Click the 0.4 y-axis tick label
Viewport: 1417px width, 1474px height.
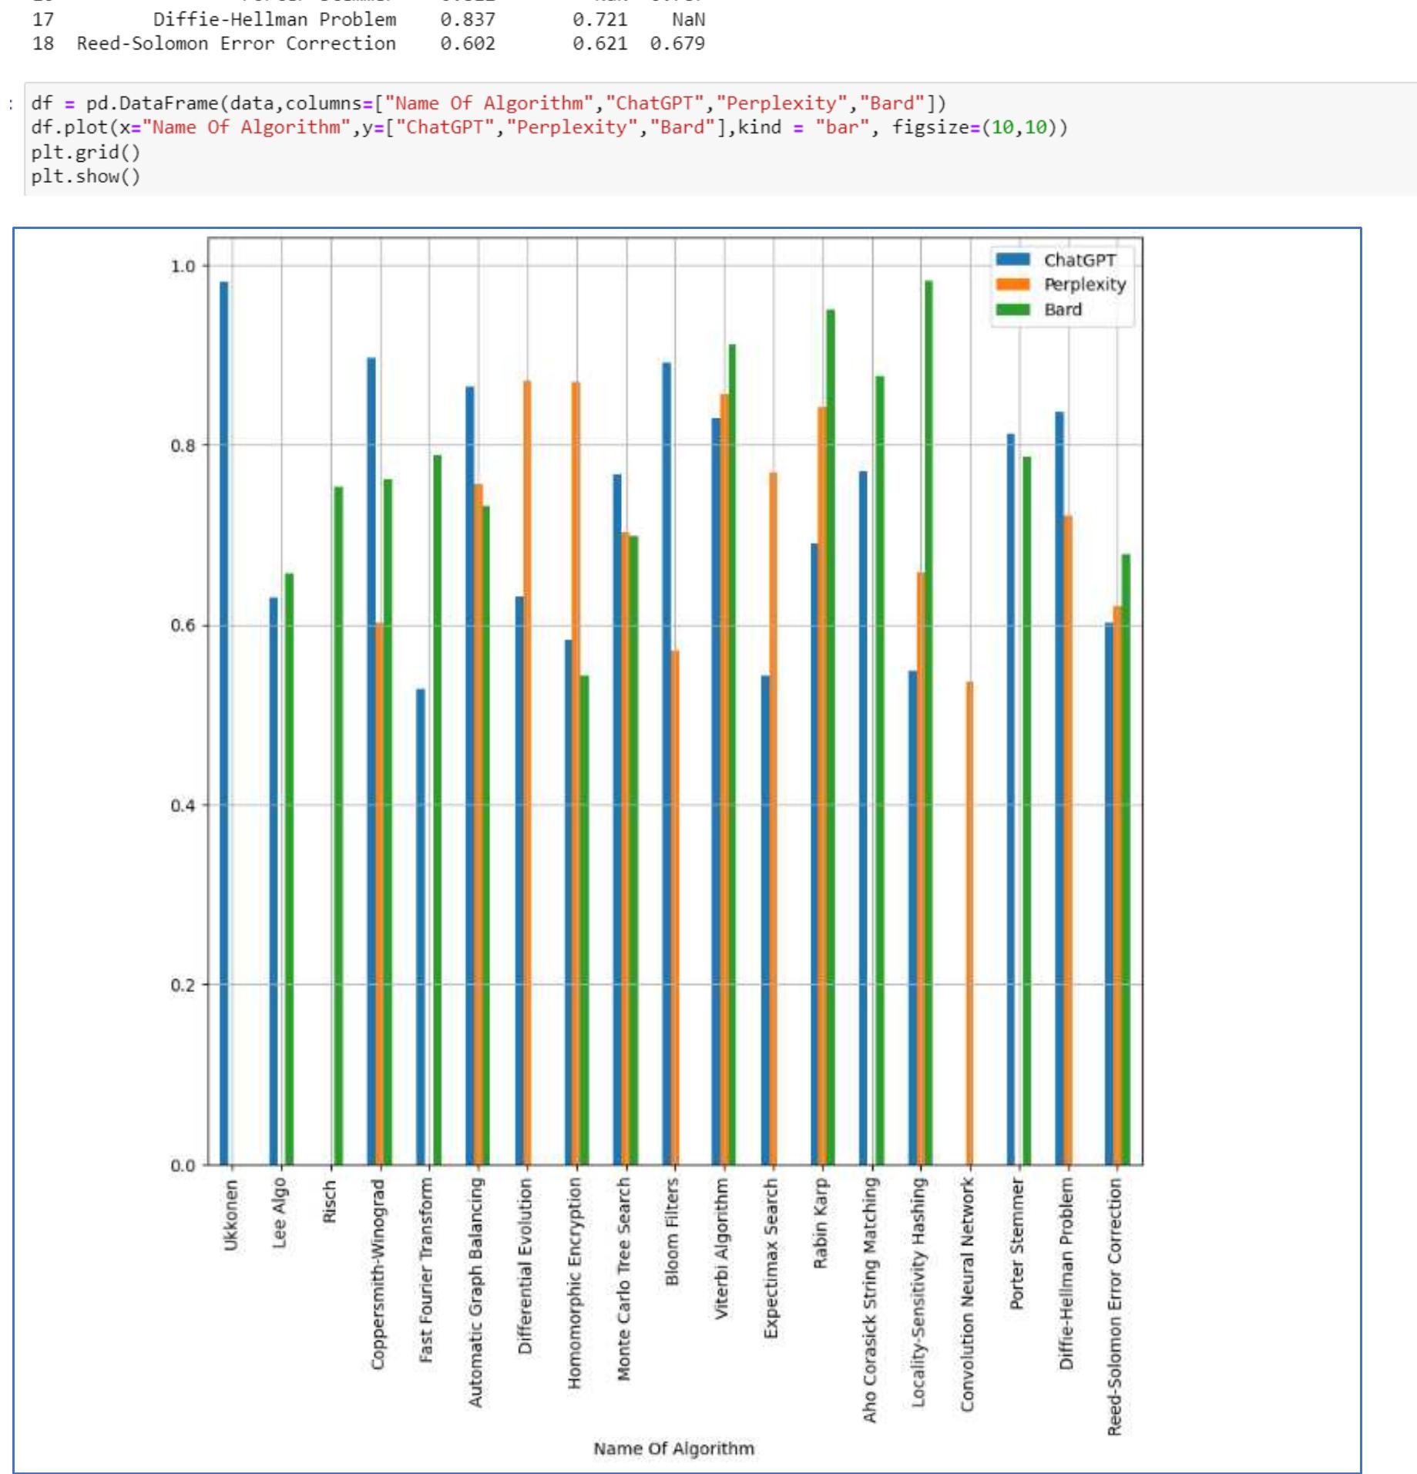[x=183, y=806]
